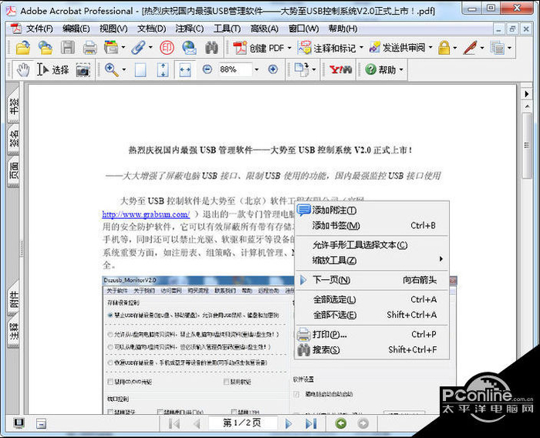
Task: Click the single page layout icon
Action: point(42,423)
